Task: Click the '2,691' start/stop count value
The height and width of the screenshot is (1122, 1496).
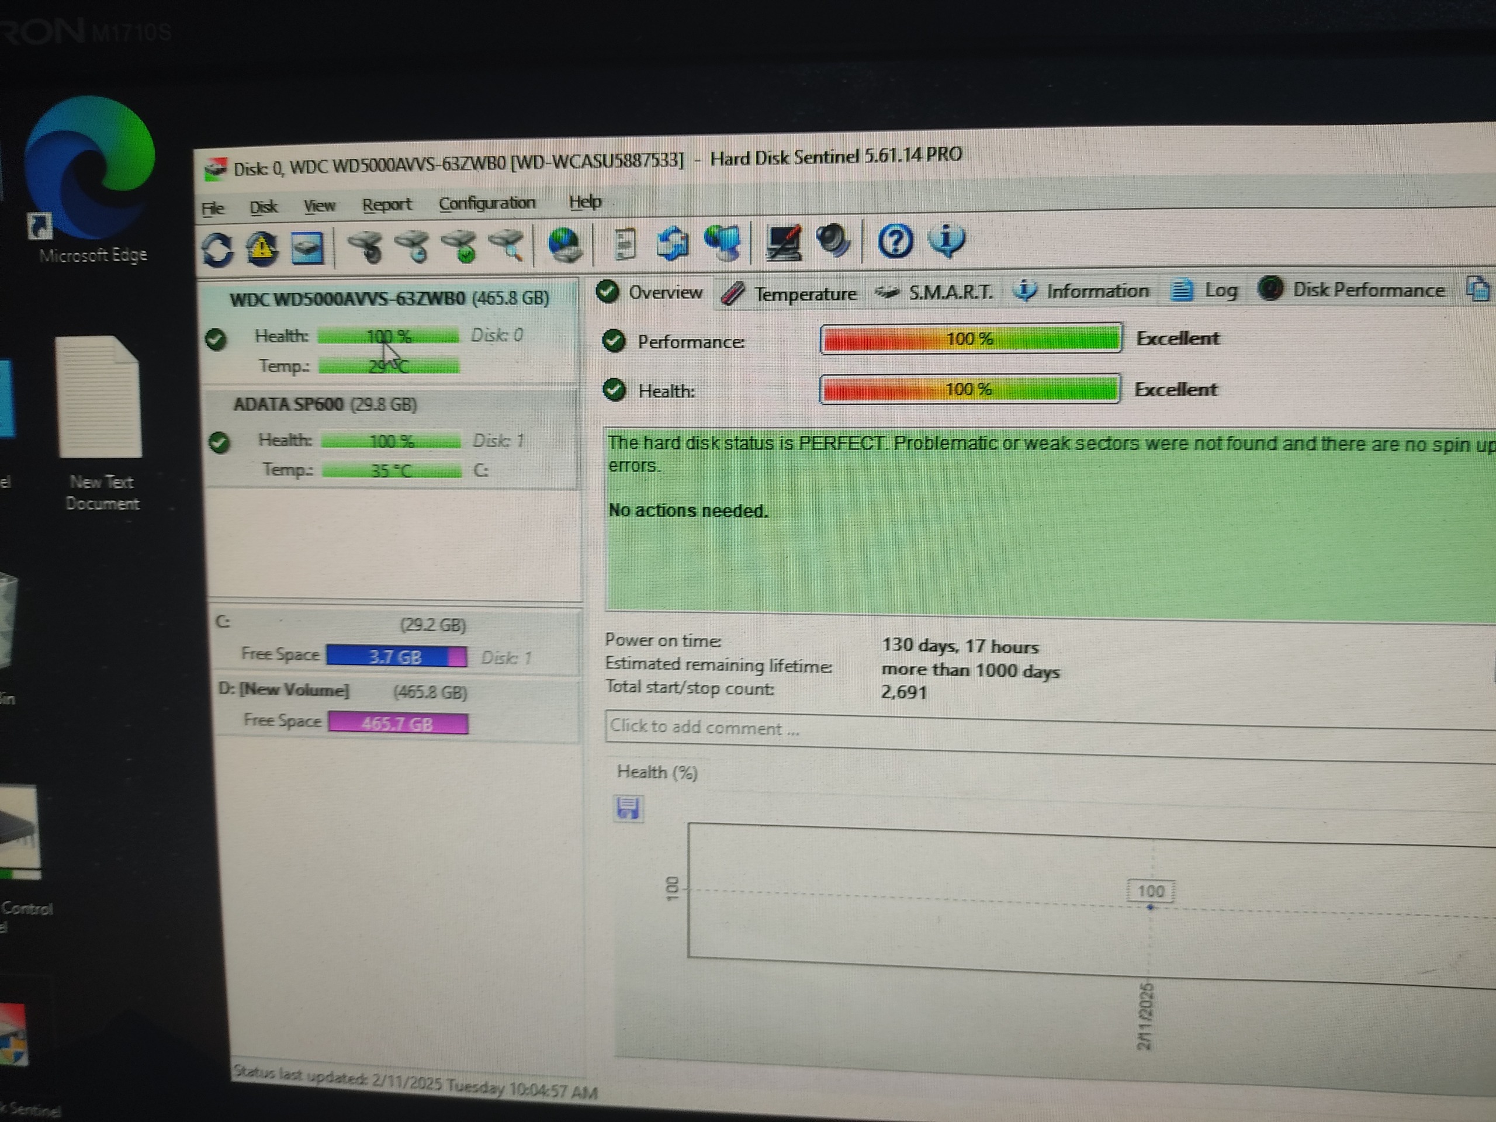Action: click(x=903, y=692)
